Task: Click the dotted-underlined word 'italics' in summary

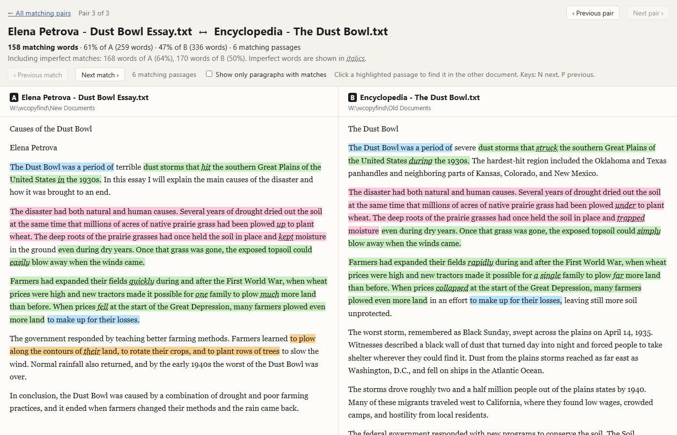Action: click(355, 58)
